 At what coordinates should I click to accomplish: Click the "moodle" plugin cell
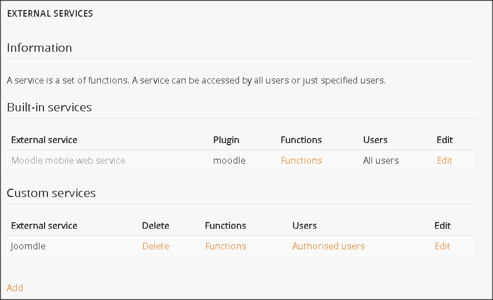230,160
